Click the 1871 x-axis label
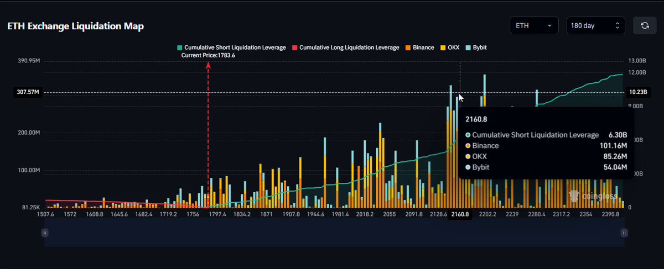Viewport: 664px width, 269px height. point(266,214)
